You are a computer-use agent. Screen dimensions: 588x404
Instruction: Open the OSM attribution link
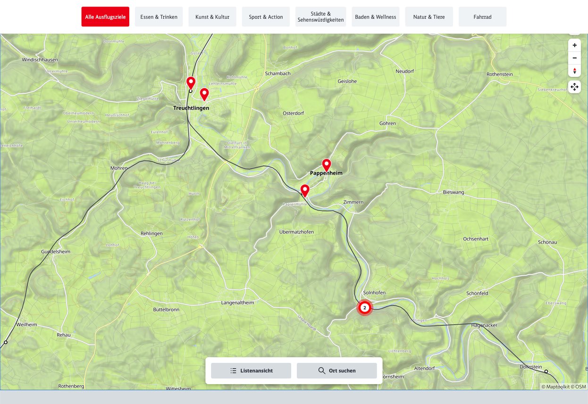click(x=580, y=387)
